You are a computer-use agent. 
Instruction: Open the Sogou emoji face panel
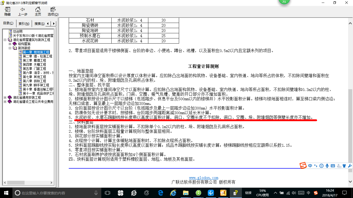click(x=321, y=166)
